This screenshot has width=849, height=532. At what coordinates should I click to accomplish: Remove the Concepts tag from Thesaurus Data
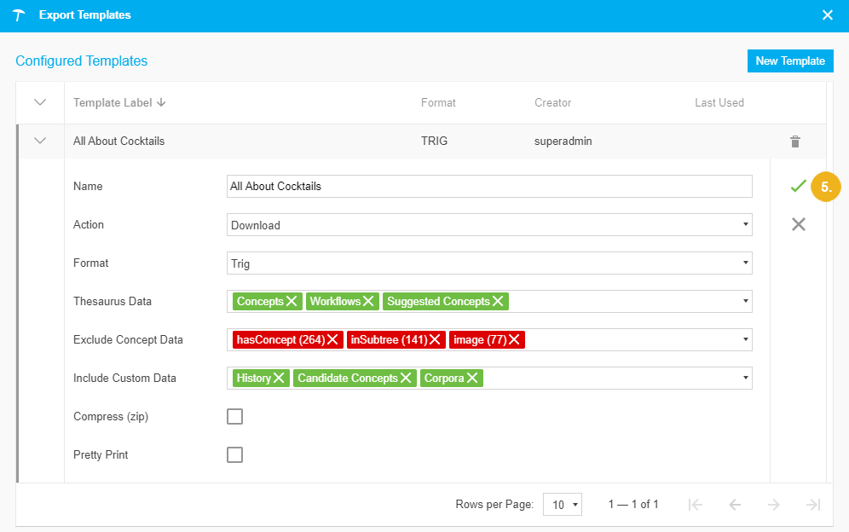292,302
